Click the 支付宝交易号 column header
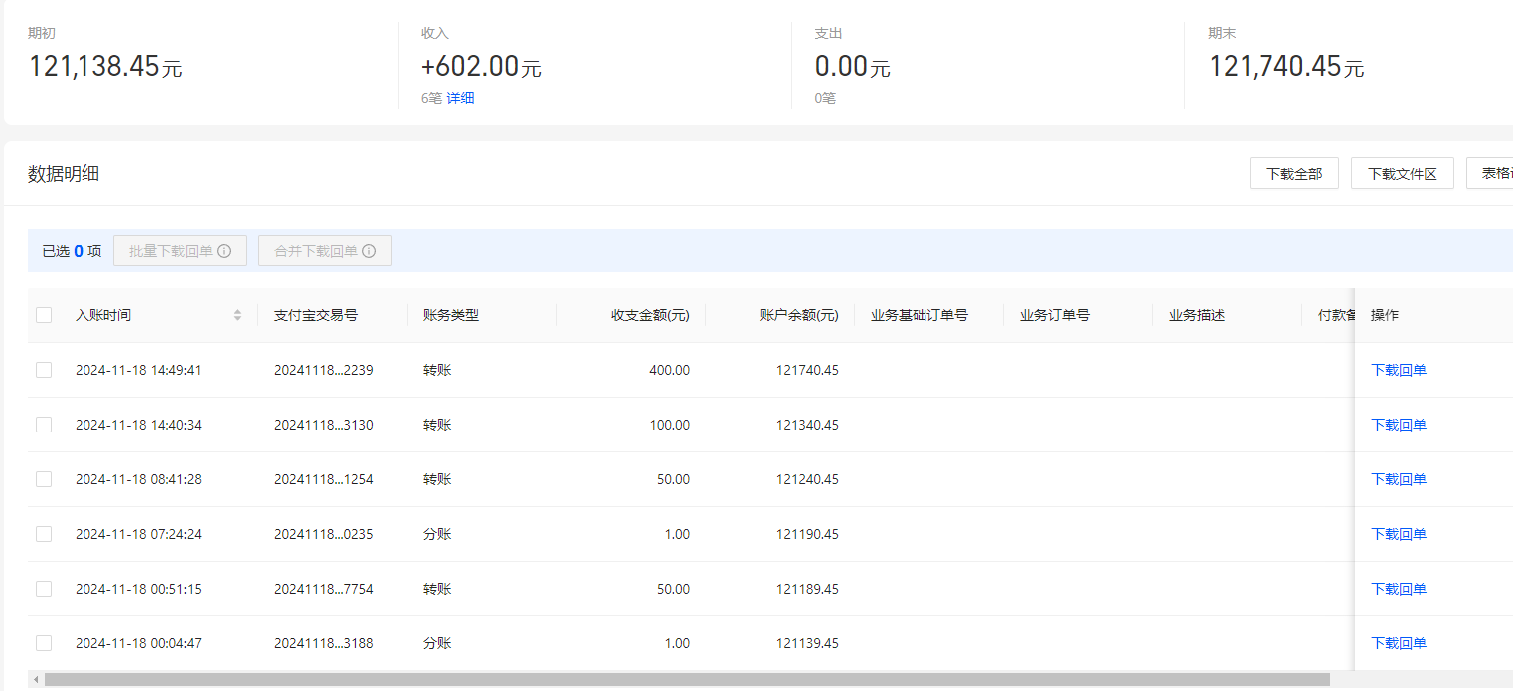Viewport: 1513px width, 691px height. click(x=316, y=315)
